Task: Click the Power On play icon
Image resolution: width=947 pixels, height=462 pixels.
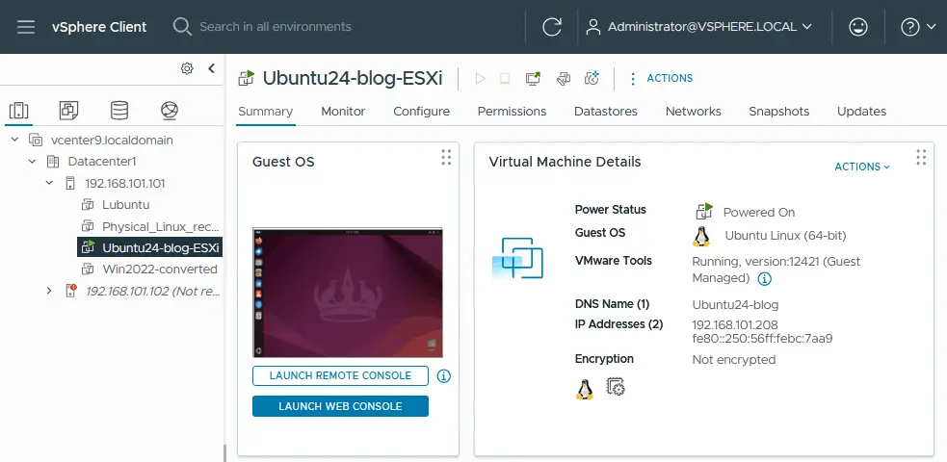Action: pos(480,78)
